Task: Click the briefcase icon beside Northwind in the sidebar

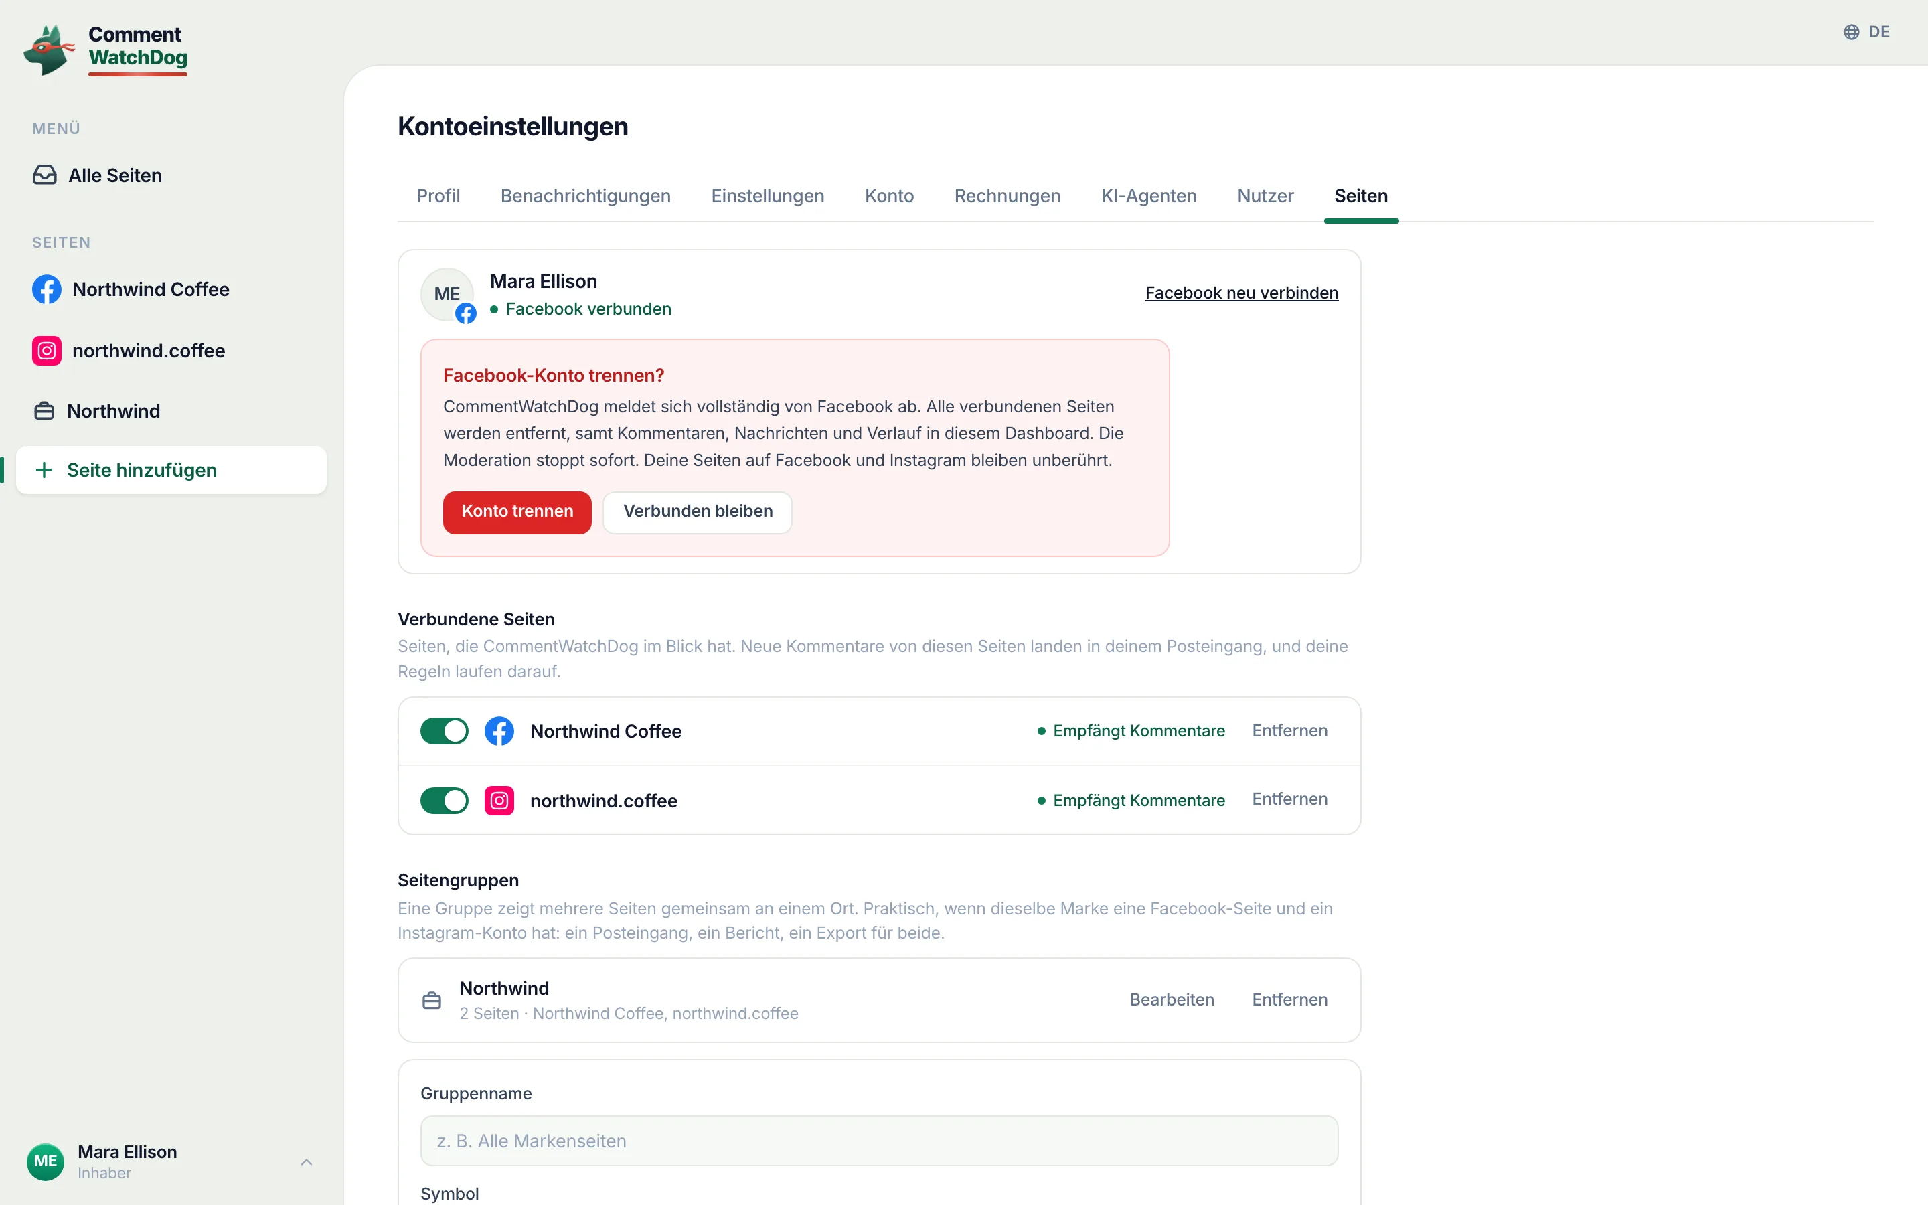Action: 44,411
